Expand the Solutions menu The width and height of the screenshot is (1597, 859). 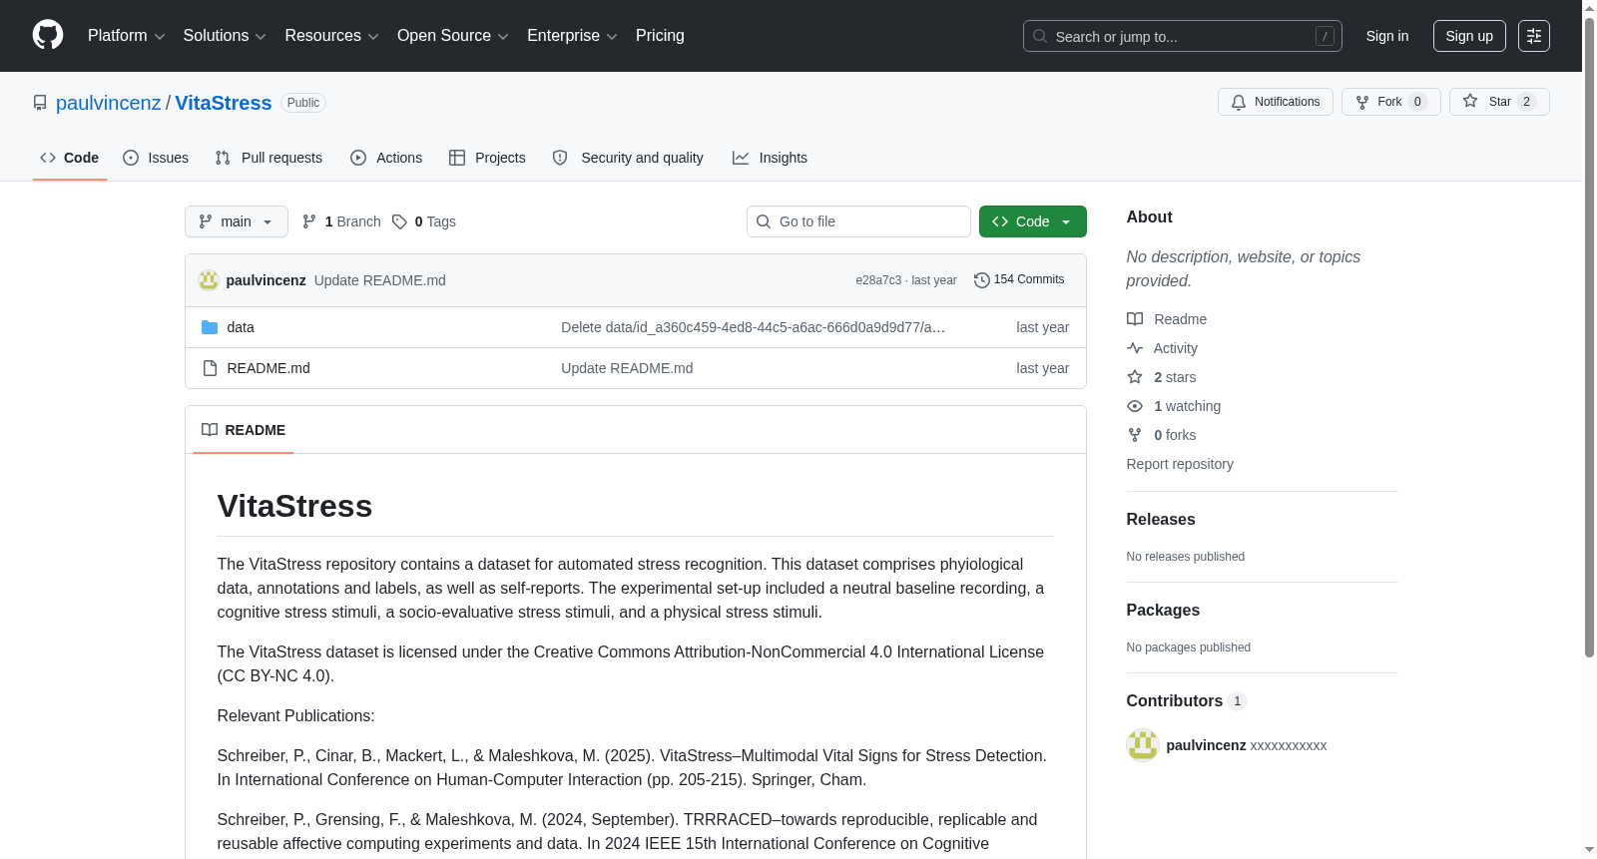coord(225,36)
